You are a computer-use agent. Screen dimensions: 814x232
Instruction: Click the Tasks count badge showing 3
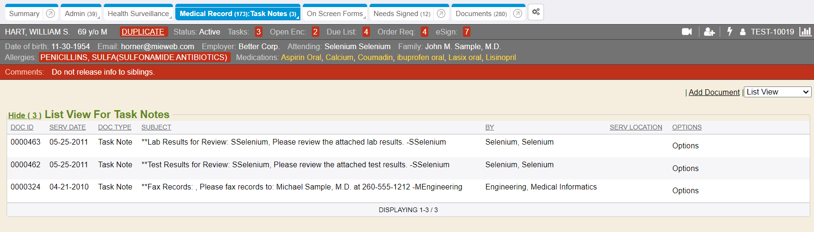258,32
